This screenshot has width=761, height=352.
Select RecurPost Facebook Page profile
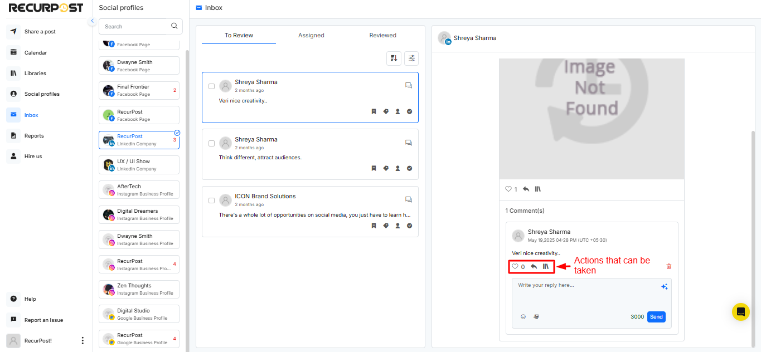139,115
